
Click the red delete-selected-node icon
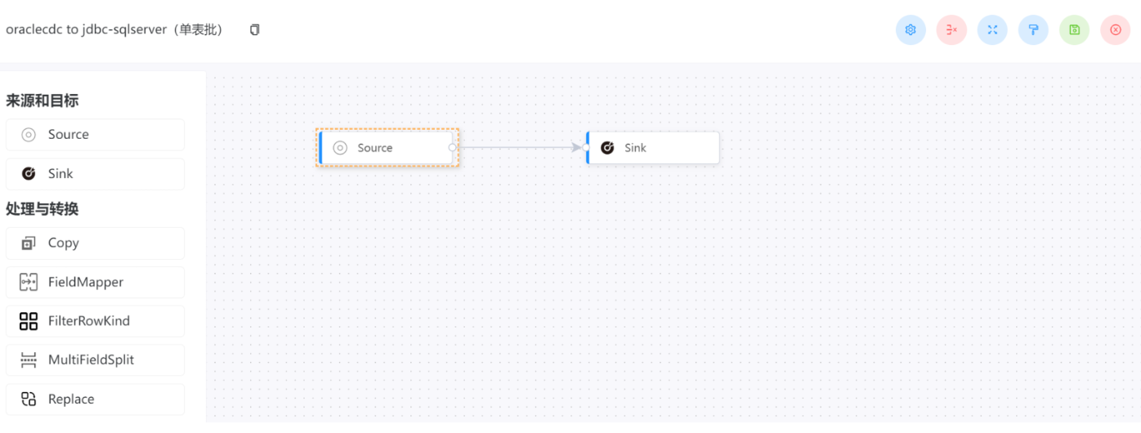pyautogui.click(x=951, y=30)
